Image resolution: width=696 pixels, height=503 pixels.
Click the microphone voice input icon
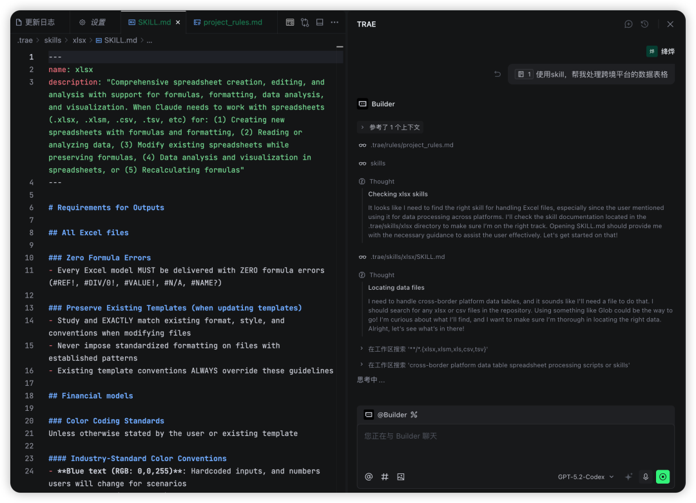point(645,477)
